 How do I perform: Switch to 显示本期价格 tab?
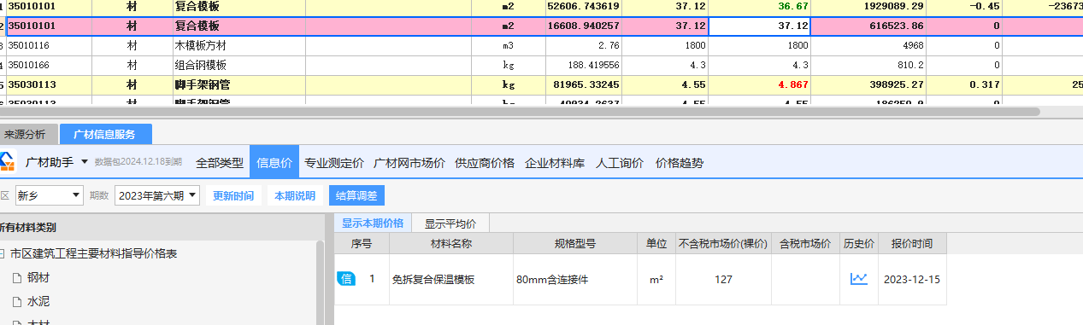point(373,223)
